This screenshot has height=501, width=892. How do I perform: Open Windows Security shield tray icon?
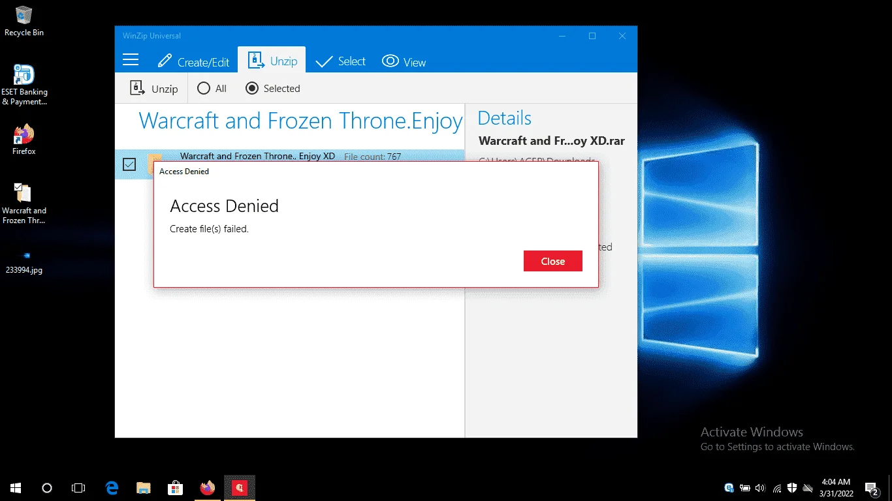792,487
